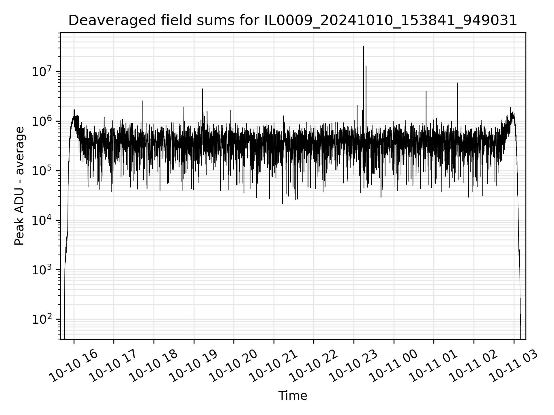Click the y-axis tick label 10^2
The height and width of the screenshot is (415, 554).
[x=42, y=319]
